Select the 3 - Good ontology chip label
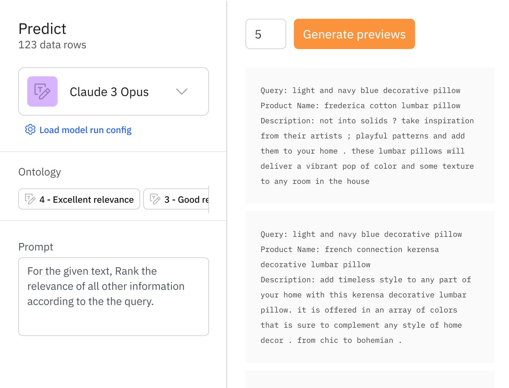Image resolution: width=509 pixels, height=388 pixels. point(186,199)
